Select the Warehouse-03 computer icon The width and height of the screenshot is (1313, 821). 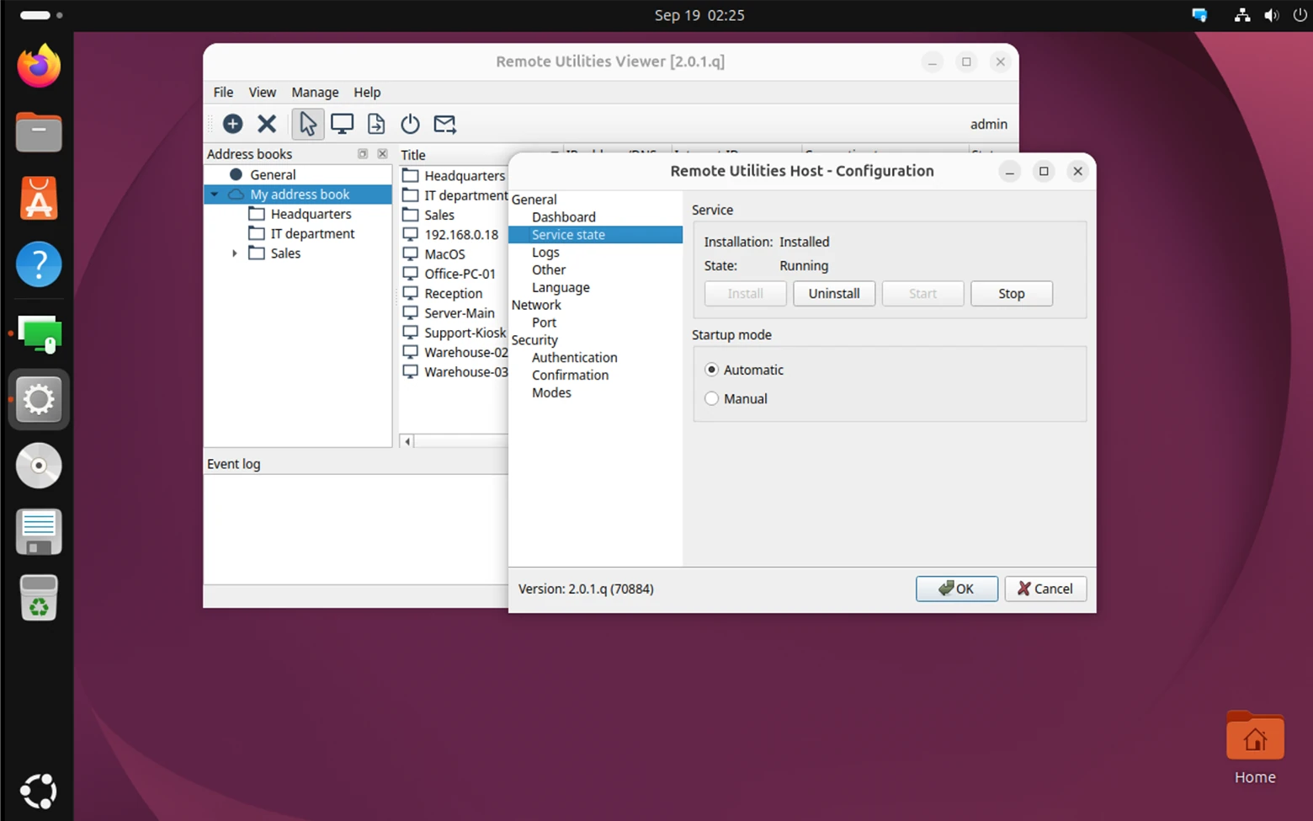click(x=410, y=371)
